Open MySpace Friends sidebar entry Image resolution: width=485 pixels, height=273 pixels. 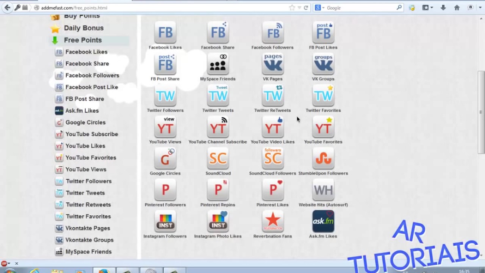point(89,252)
